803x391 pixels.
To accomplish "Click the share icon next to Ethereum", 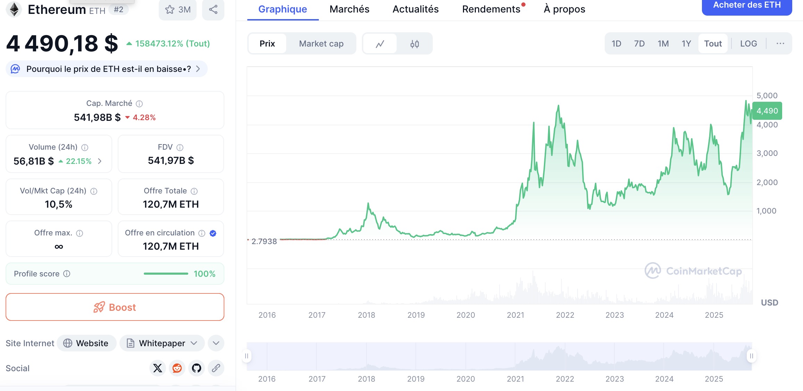I will [x=213, y=9].
